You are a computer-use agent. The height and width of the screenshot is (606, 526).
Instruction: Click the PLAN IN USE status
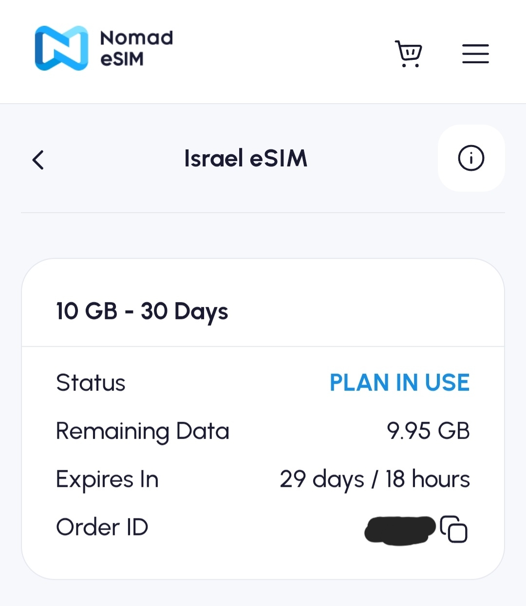coord(399,383)
